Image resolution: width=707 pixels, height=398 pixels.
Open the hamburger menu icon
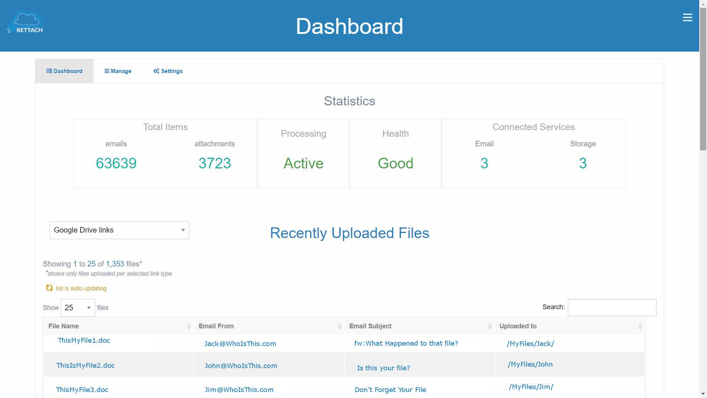(687, 18)
